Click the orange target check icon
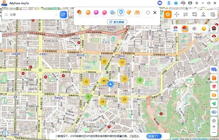Image resolution: width=219 pixels, height=140 pixels. 129,13
